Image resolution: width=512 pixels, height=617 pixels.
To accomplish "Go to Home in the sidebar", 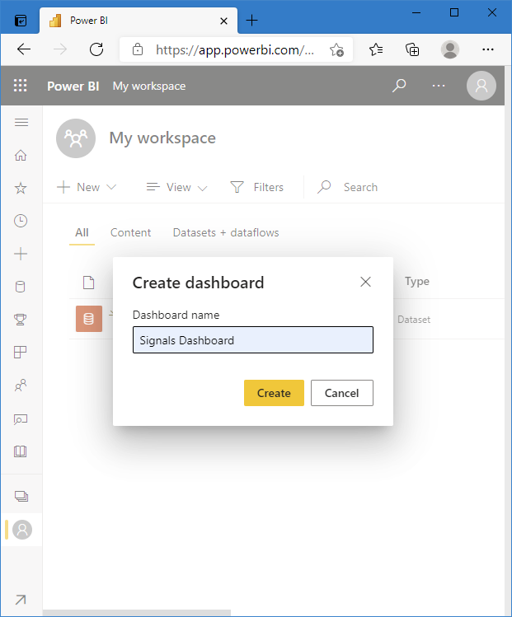I will point(21,156).
